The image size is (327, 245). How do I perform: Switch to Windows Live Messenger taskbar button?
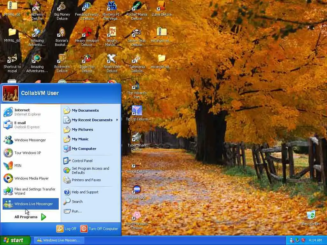(59, 240)
